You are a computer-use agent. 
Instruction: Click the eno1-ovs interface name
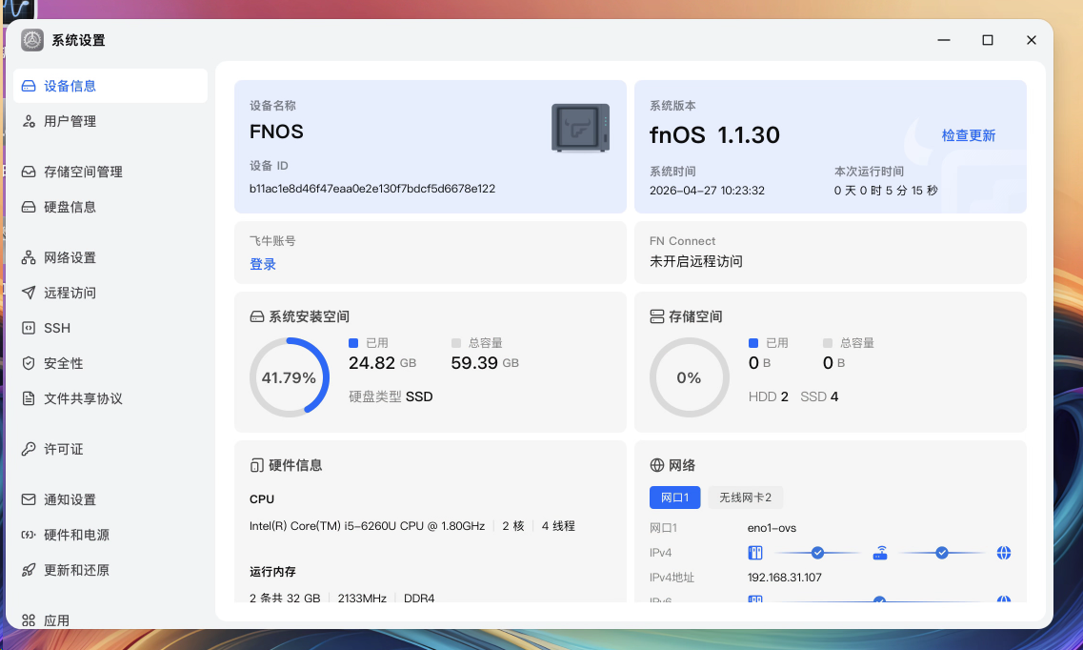point(772,528)
